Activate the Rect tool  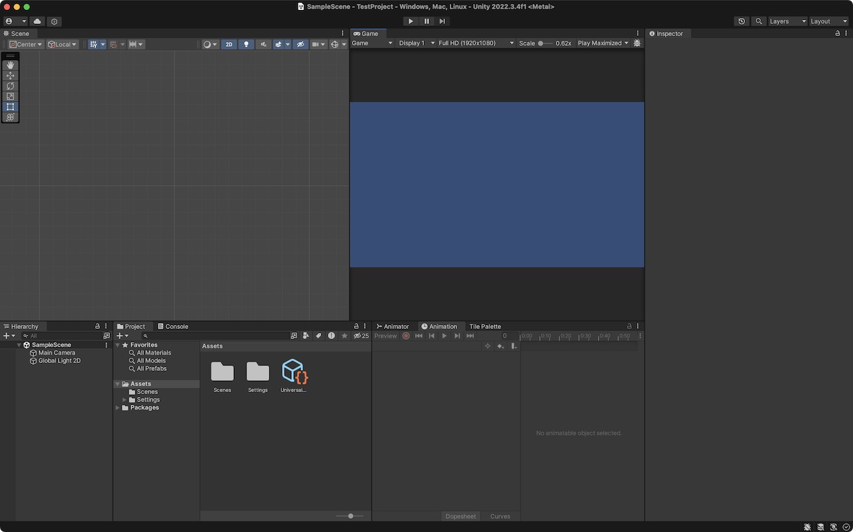[10, 107]
